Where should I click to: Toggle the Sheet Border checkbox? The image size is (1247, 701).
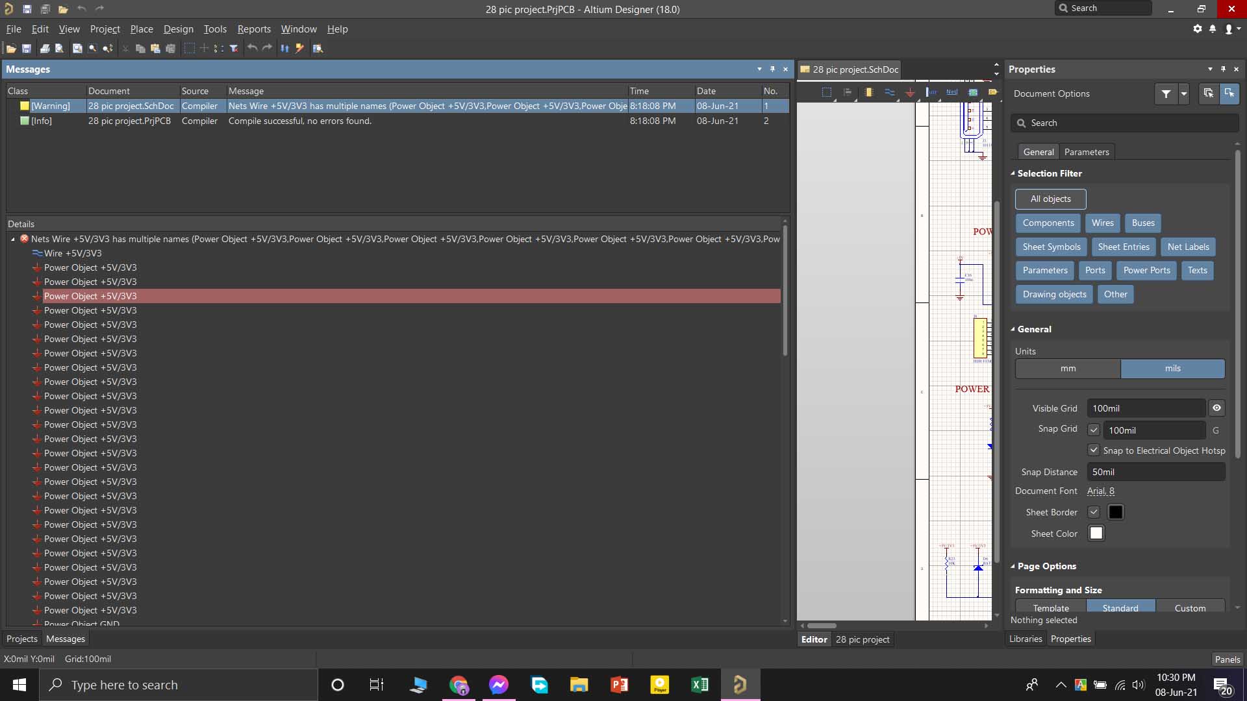1094,512
